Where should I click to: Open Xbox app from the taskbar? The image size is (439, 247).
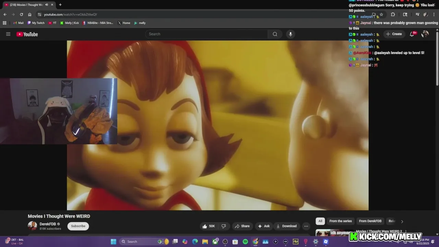215,242
